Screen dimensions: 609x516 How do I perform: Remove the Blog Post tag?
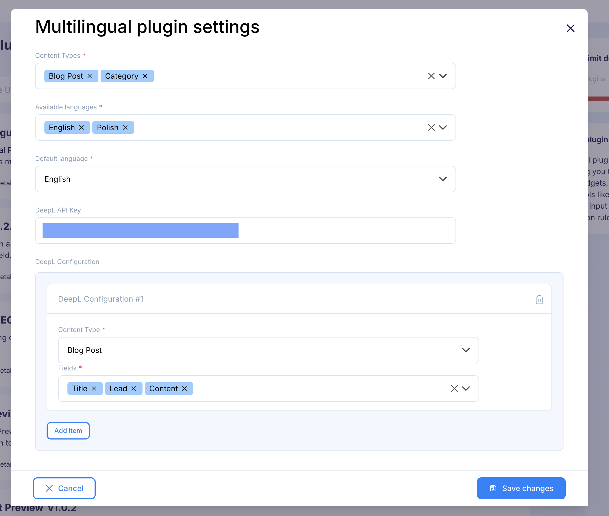pos(90,76)
